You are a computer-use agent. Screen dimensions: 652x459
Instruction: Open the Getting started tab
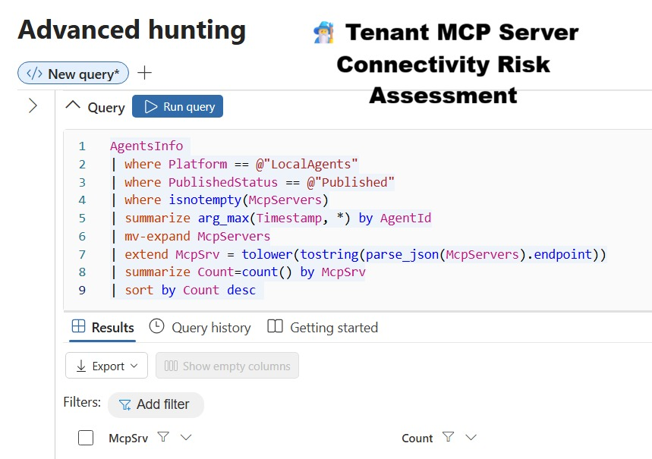pyautogui.click(x=323, y=327)
